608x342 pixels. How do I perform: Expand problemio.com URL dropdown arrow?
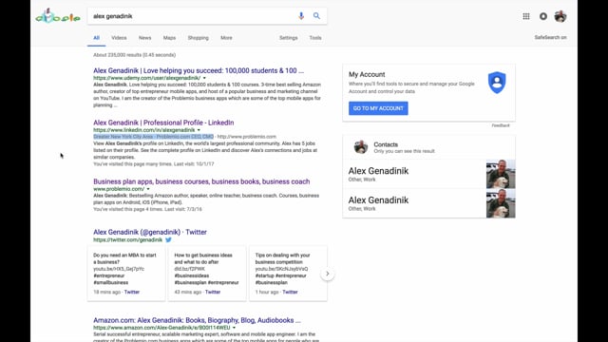(x=148, y=189)
